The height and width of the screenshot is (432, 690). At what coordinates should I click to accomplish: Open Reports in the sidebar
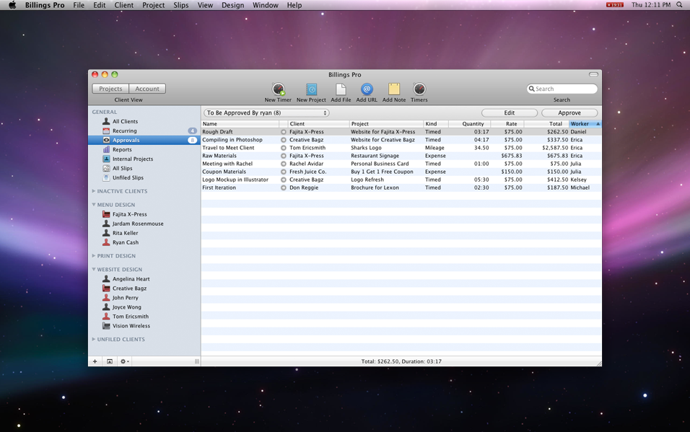coord(122,149)
